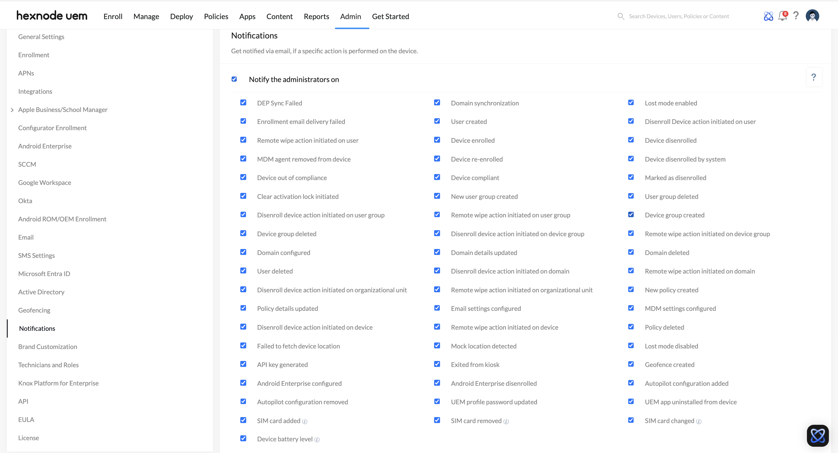
Task: Toggle Notify the administrators on checkbox
Action: click(234, 79)
